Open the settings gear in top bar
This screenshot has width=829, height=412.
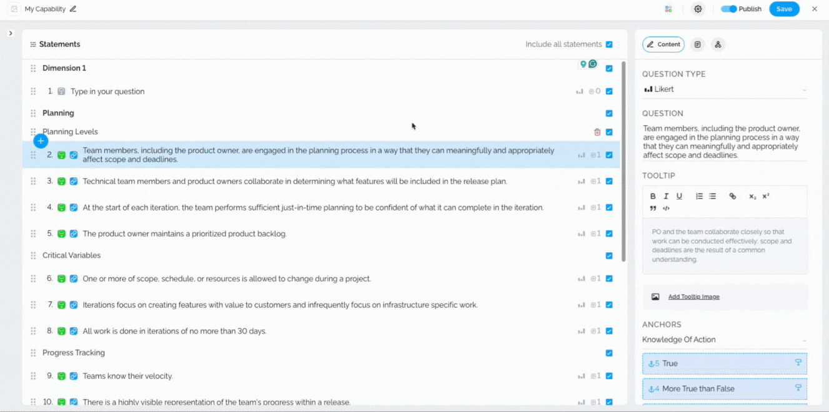click(698, 9)
